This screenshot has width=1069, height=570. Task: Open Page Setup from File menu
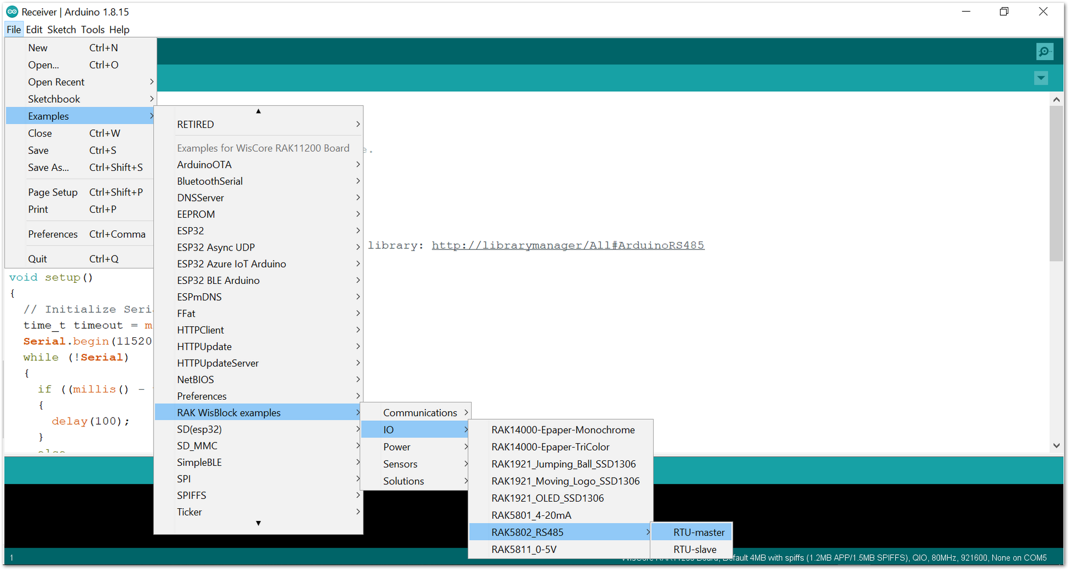click(80, 192)
